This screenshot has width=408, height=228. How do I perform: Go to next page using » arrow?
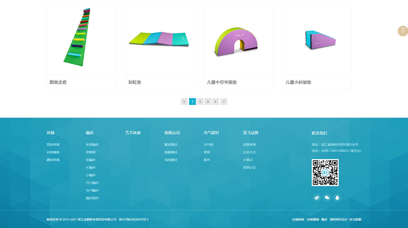pos(224,101)
